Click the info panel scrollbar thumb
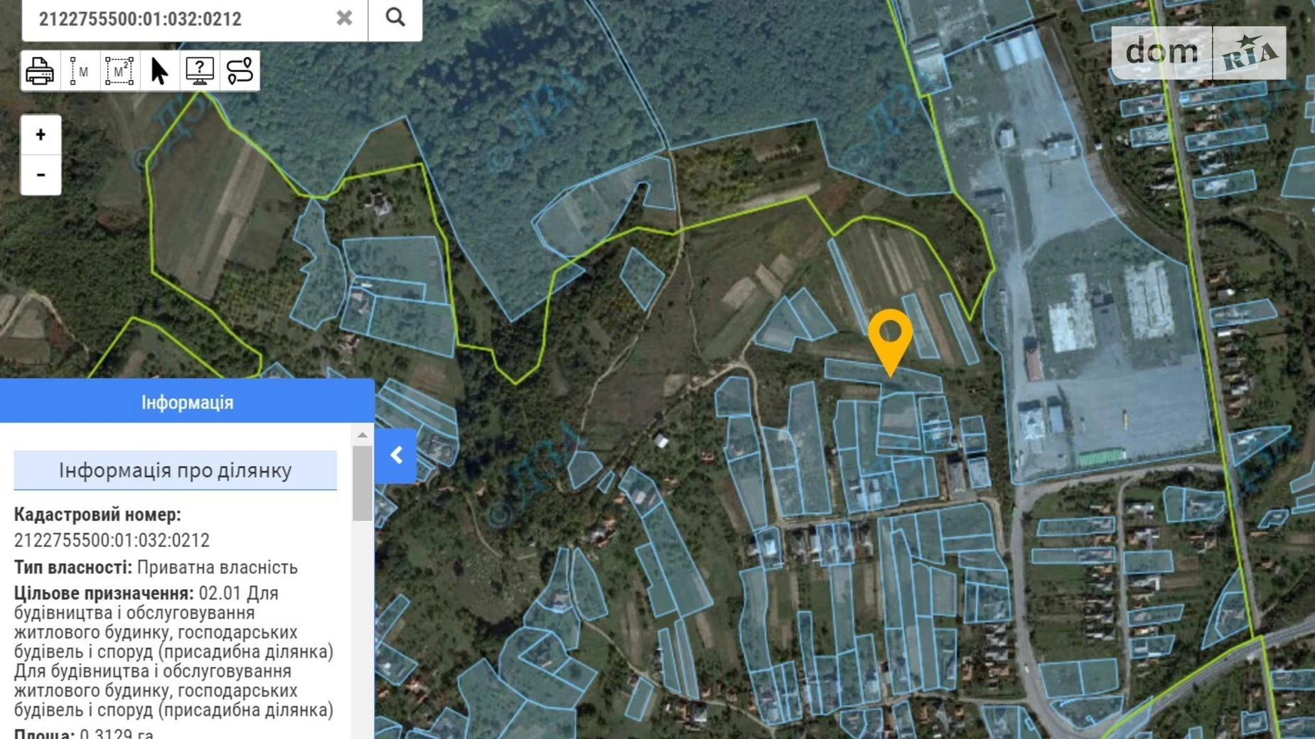 click(x=363, y=483)
